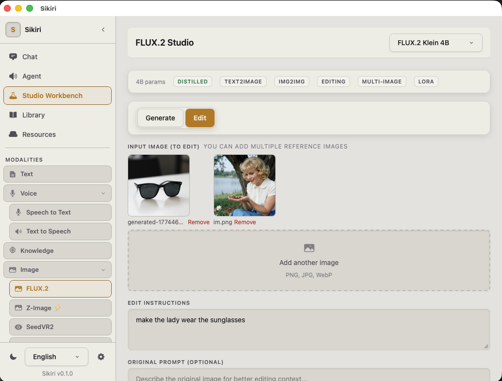Image resolution: width=502 pixels, height=381 pixels.
Task: Open Text to Speech tool
Action: click(x=61, y=232)
